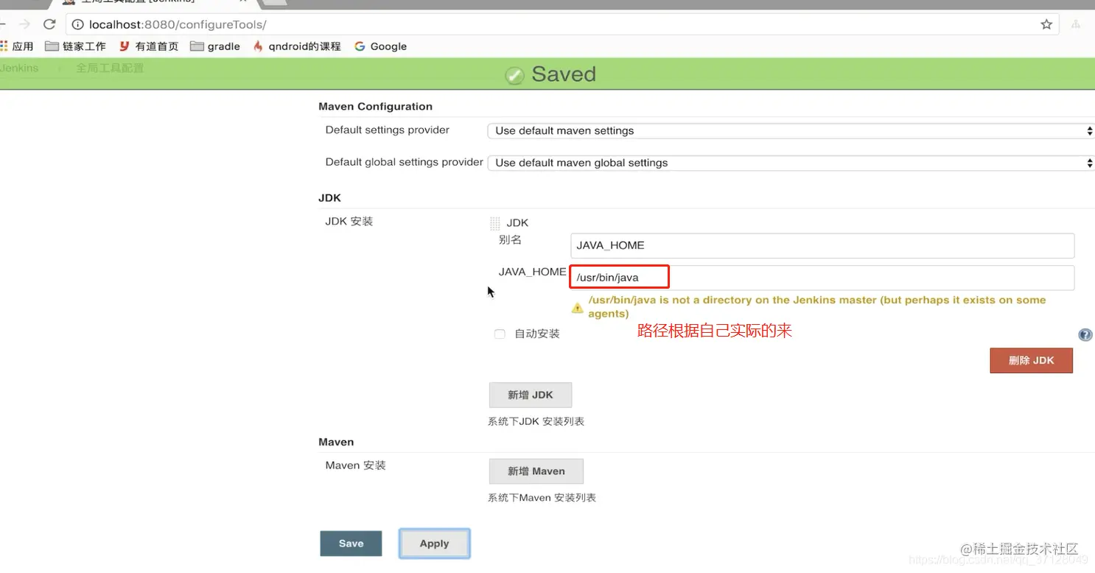Click the blue help question mark icon
1095x573 pixels.
tap(1085, 335)
